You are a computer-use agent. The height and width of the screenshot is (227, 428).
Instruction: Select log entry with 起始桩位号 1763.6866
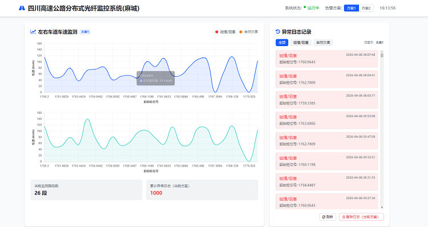[x=327, y=120]
